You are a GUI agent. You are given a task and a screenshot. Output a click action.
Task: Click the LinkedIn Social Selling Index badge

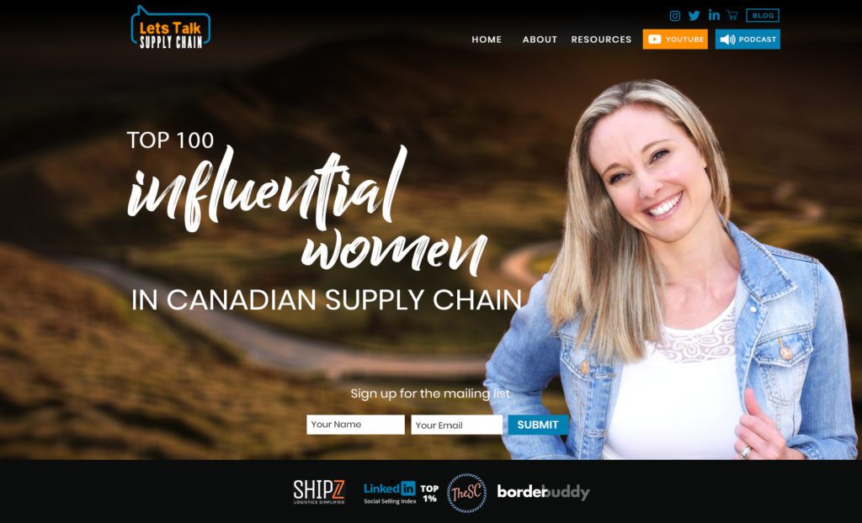(402, 493)
